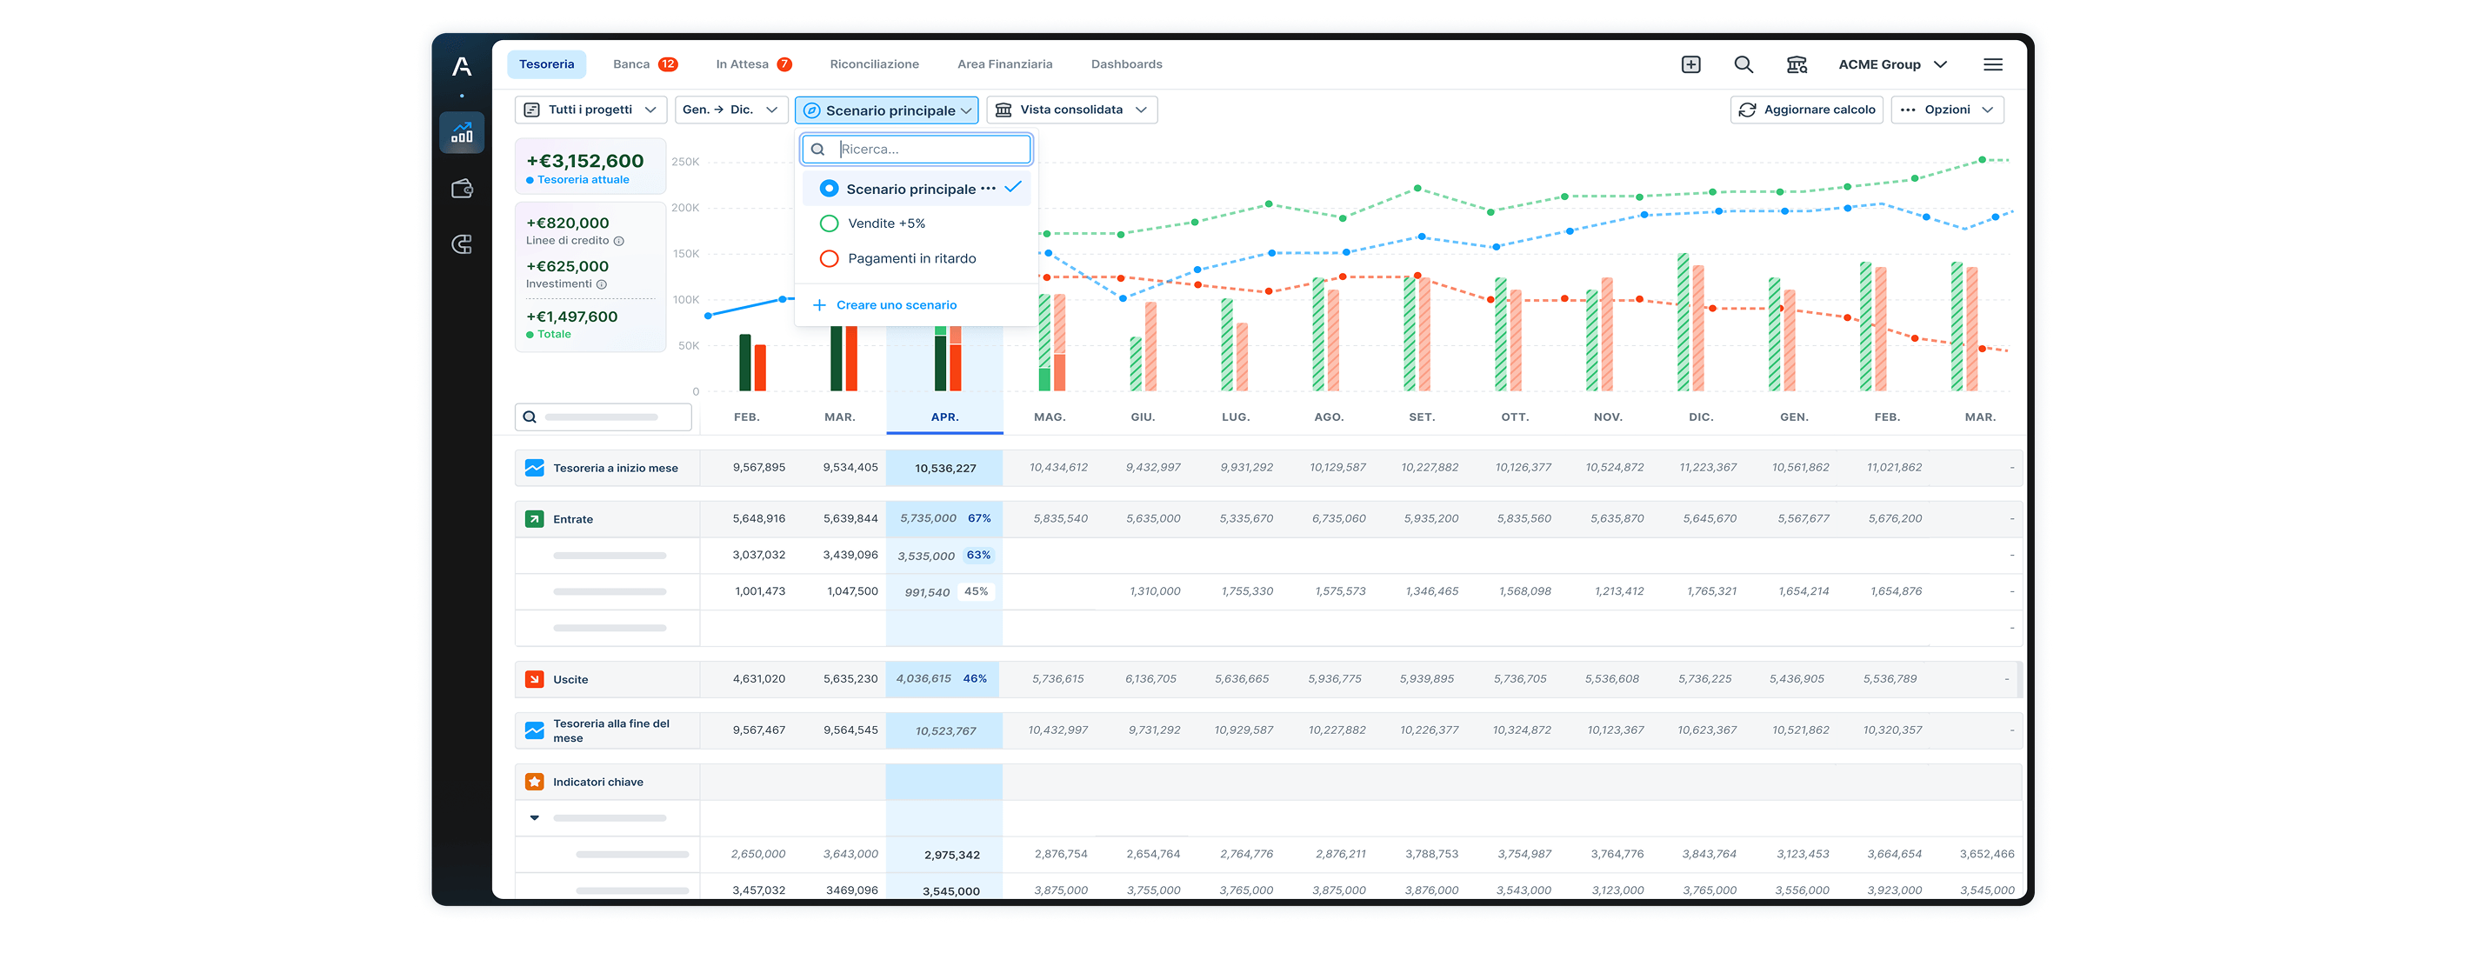The width and height of the screenshot is (2467, 973).
Task: Open the hamburger menu icon
Action: pyautogui.click(x=1992, y=64)
